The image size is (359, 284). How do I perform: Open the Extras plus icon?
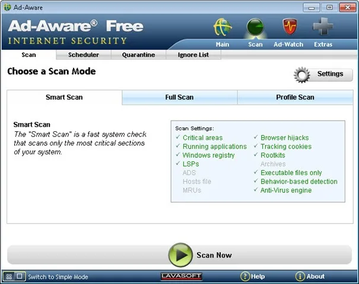coord(323,26)
